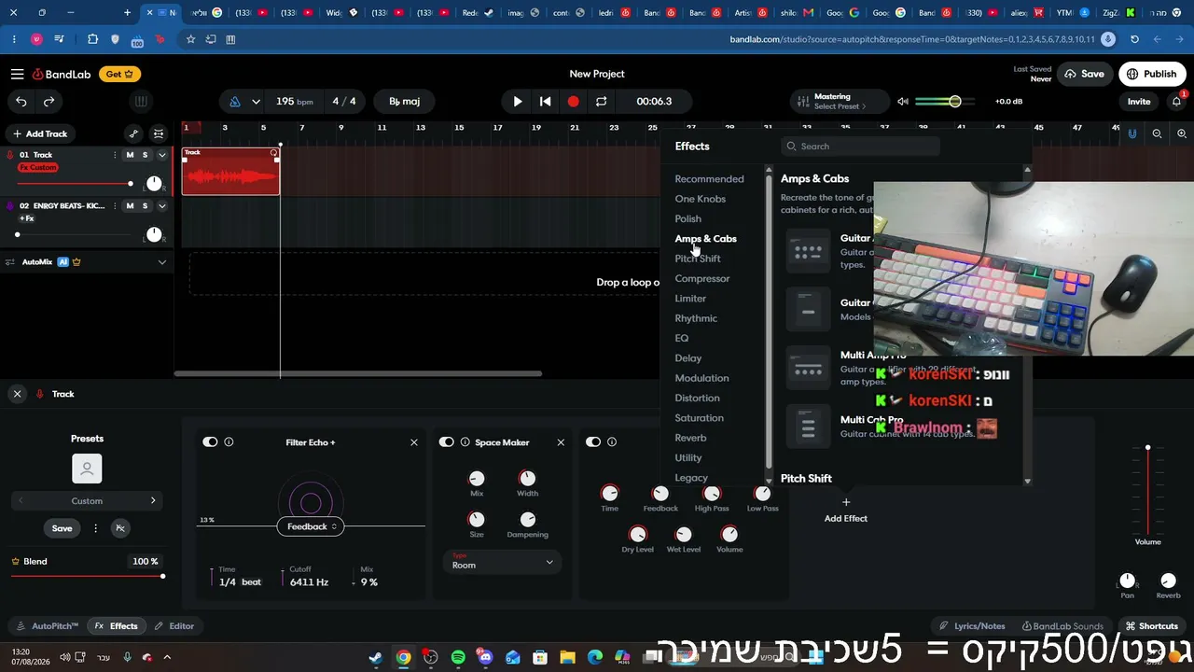
Task: Select the One Knobs effects category
Action: [700, 199]
